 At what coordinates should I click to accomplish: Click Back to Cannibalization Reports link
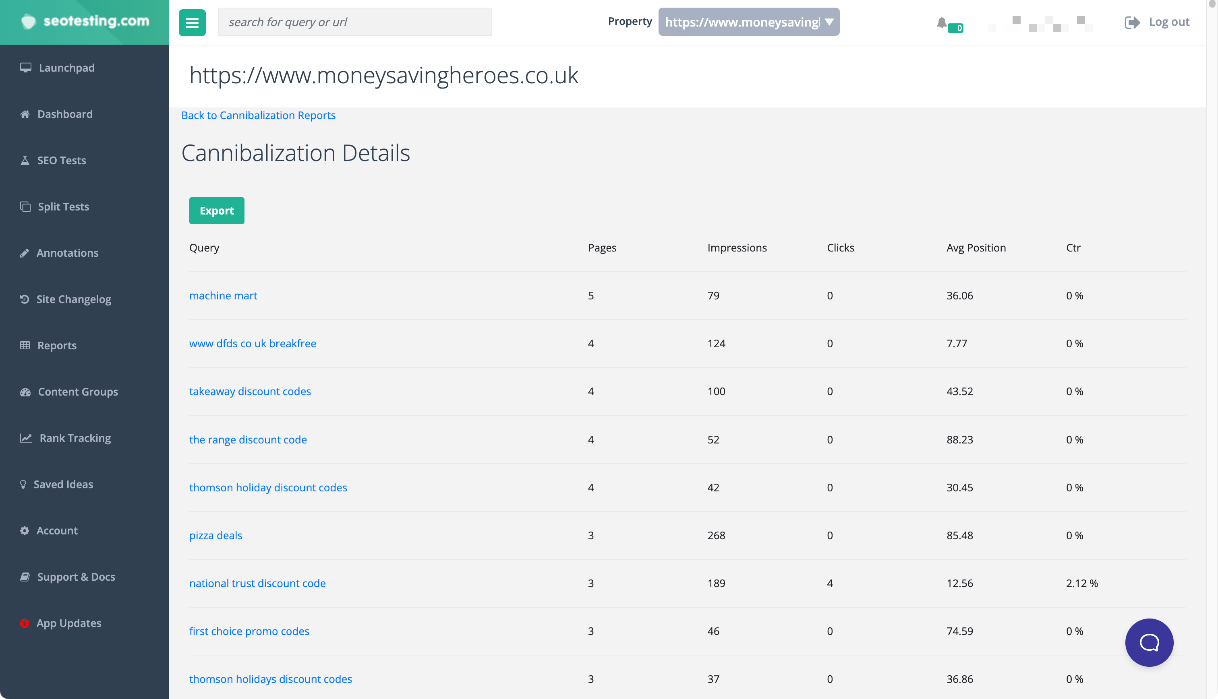click(259, 115)
